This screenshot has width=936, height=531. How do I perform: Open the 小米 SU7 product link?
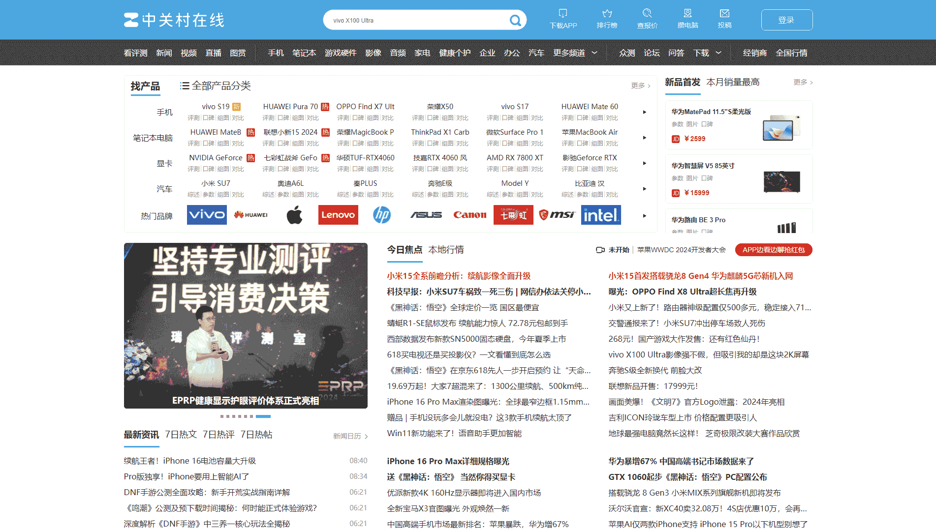coord(216,183)
